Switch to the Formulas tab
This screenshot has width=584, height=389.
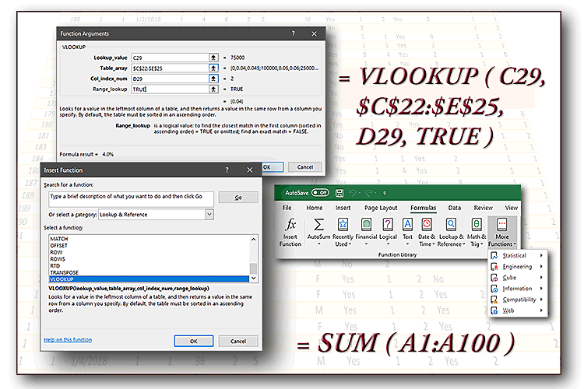coord(423,208)
